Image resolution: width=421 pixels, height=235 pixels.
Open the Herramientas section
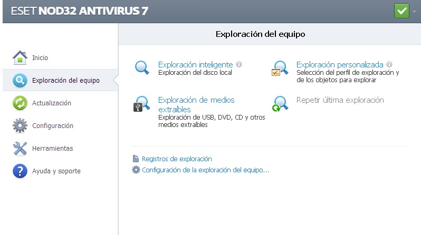click(53, 149)
